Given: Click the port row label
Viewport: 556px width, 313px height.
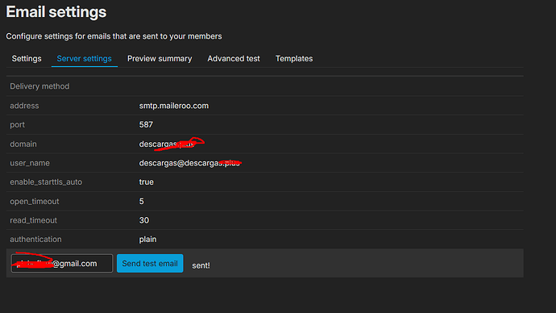Looking at the screenshot, I should point(18,125).
